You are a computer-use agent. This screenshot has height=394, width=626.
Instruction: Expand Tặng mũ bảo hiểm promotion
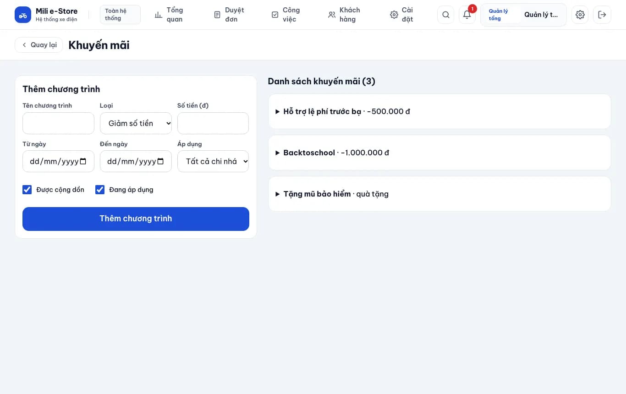pyautogui.click(x=439, y=194)
